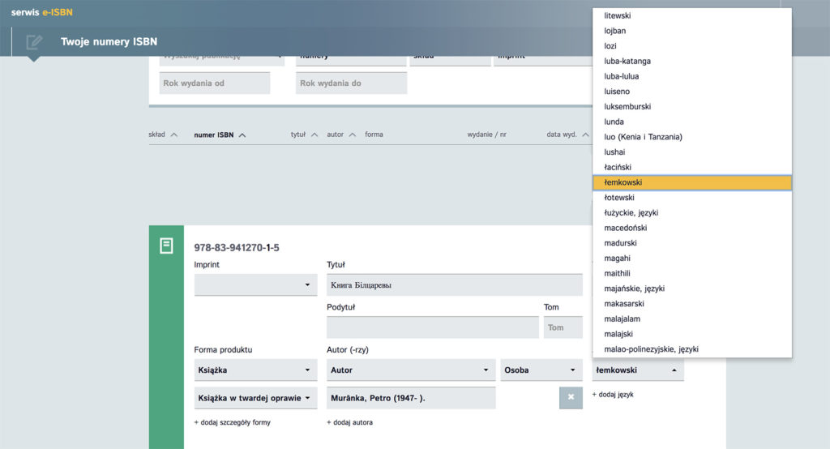Click the '+ dodaj autora' link
This screenshot has height=449, width=830.
coord(349,422)
